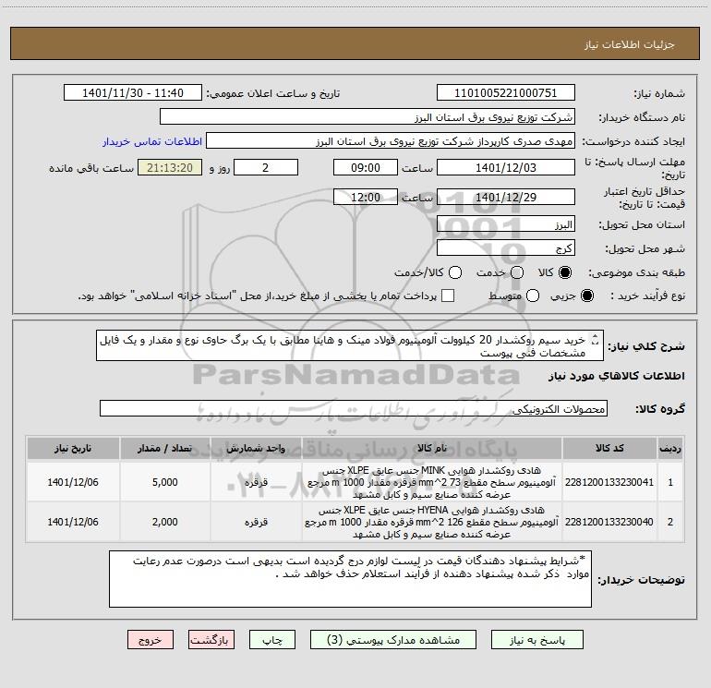Click the remaining days field showing 2
Image resolution: width=711 pixels, height=688 pixels.
(x=266, y=167)
